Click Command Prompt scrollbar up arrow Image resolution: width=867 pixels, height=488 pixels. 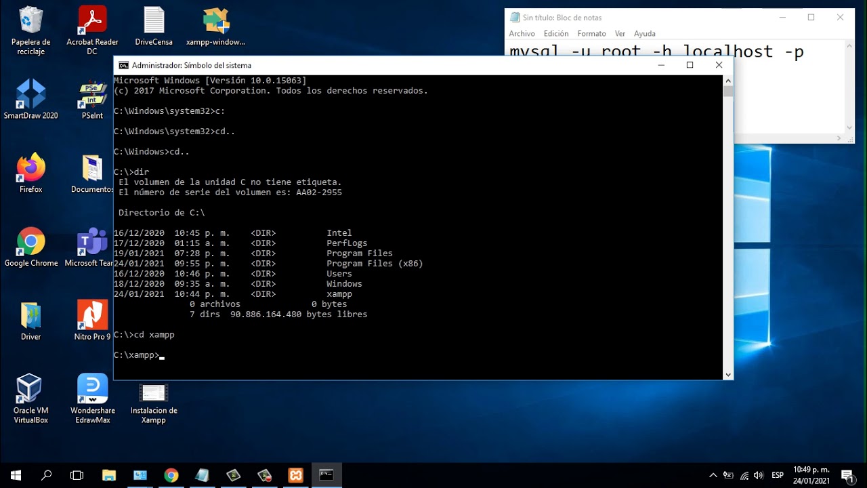pos(728,79)
